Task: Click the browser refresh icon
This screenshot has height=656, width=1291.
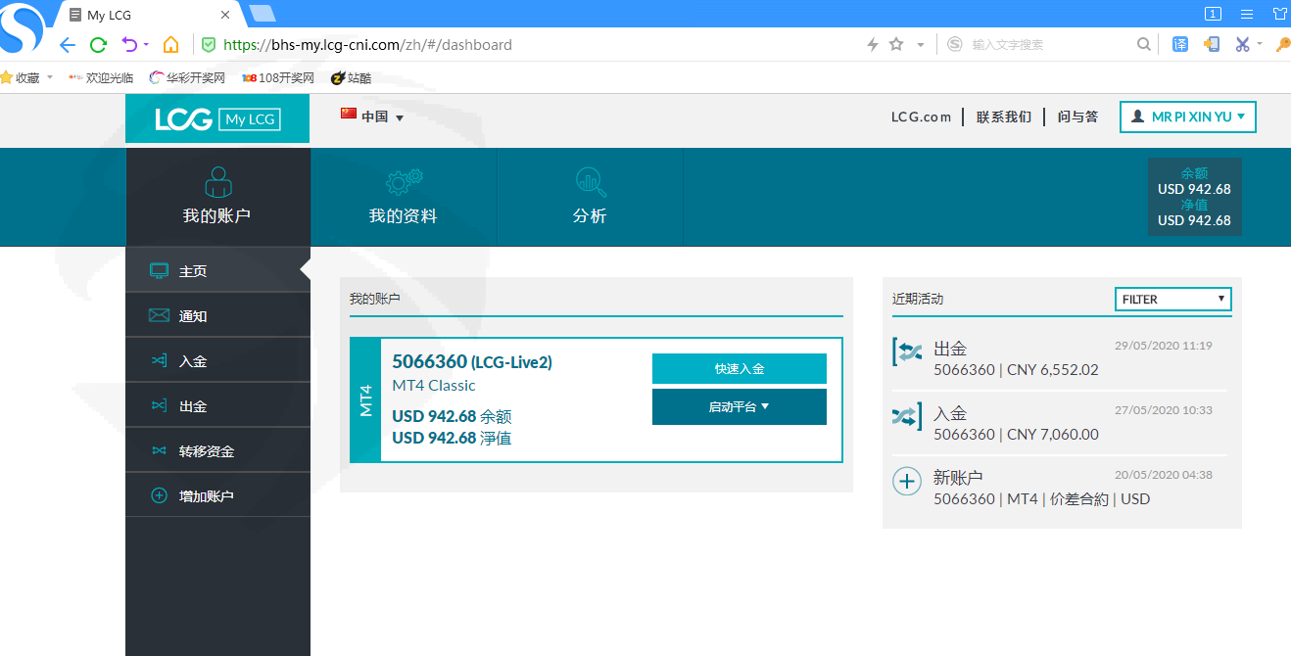Action: (x=98, y=44)
